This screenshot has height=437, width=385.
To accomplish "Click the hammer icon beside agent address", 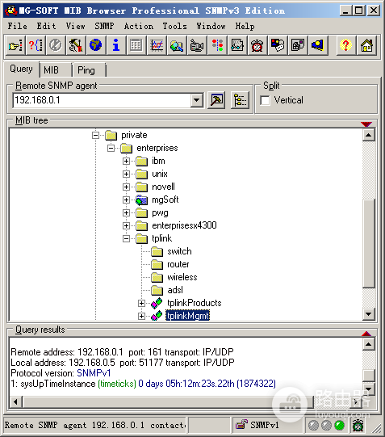I will [x=216, y=100].
